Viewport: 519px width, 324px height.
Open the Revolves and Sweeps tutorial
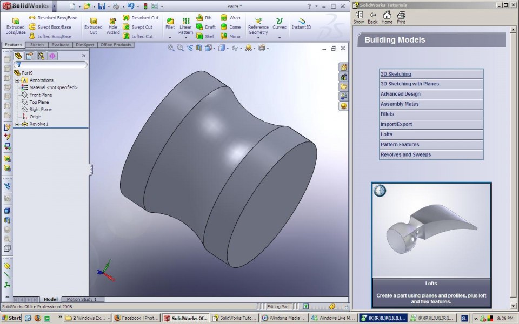(x=431, y=155)
